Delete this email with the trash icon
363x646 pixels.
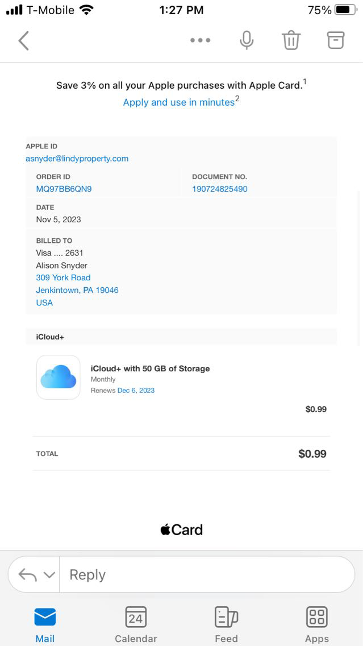point(291,40)
